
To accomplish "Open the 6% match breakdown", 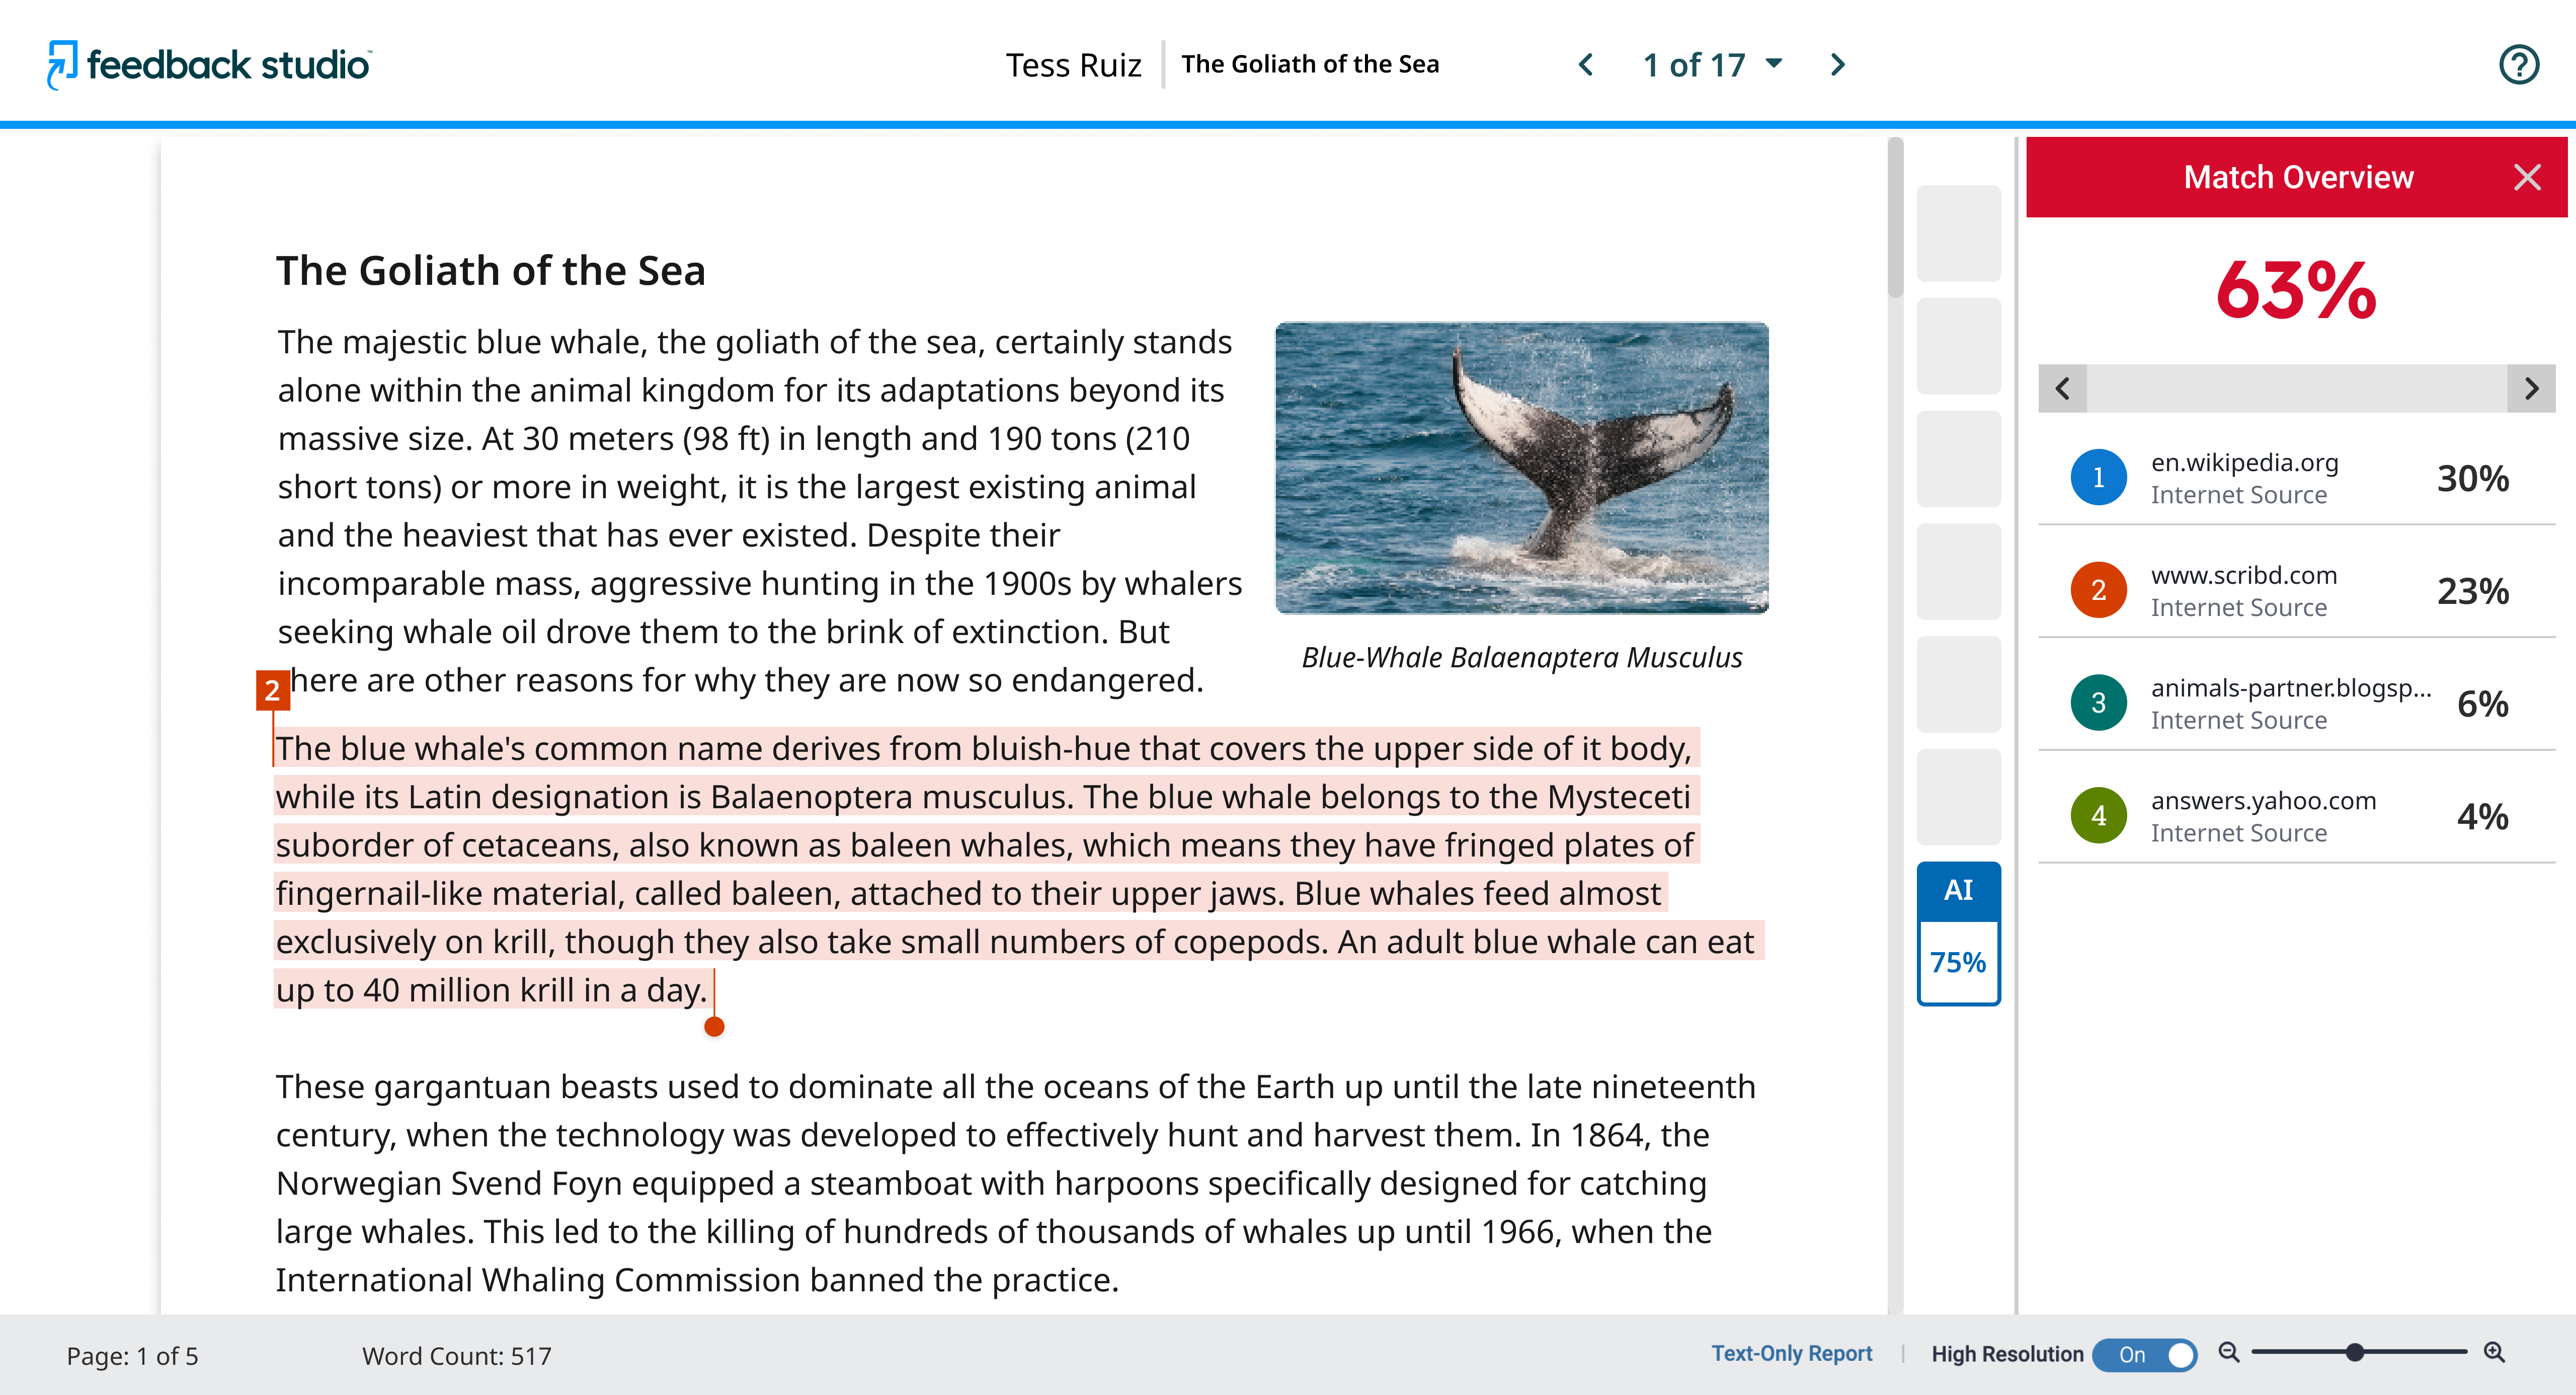I will (x=2482, y=704).
